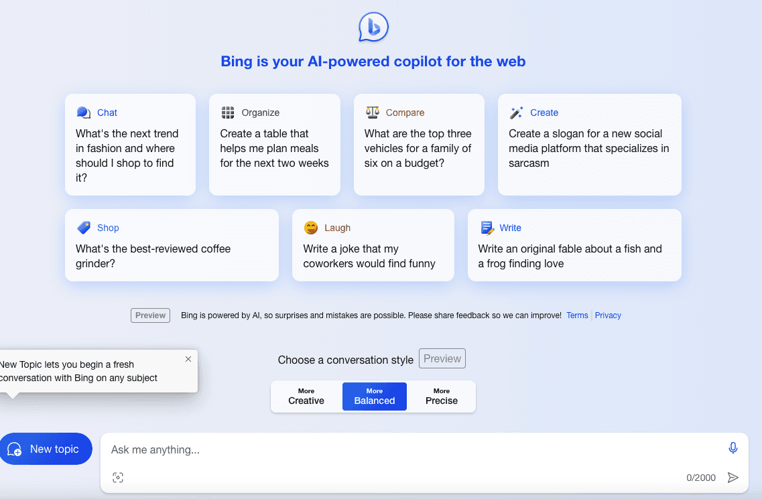The height and width of the screenshot is (499, 762).
Task: Click the Shop price tag icon
Action: pos(84,227)
